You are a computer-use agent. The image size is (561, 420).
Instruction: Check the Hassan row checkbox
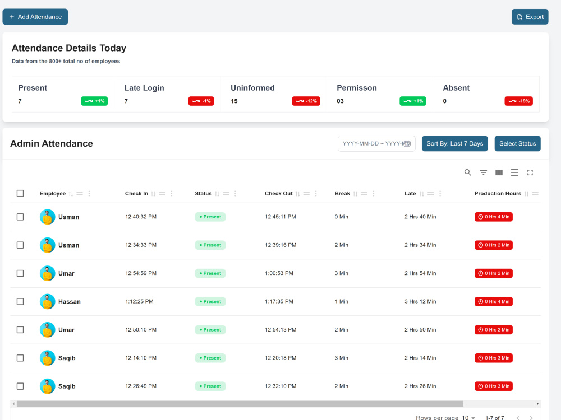pyautogui.click(x=20, y=302)
